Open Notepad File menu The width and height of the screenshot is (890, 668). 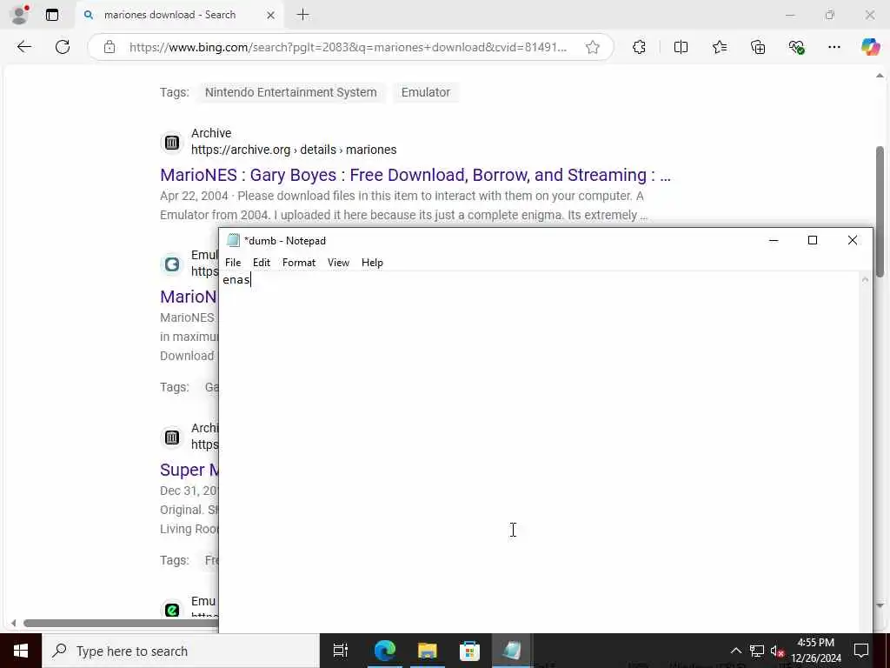pos(233,263)
